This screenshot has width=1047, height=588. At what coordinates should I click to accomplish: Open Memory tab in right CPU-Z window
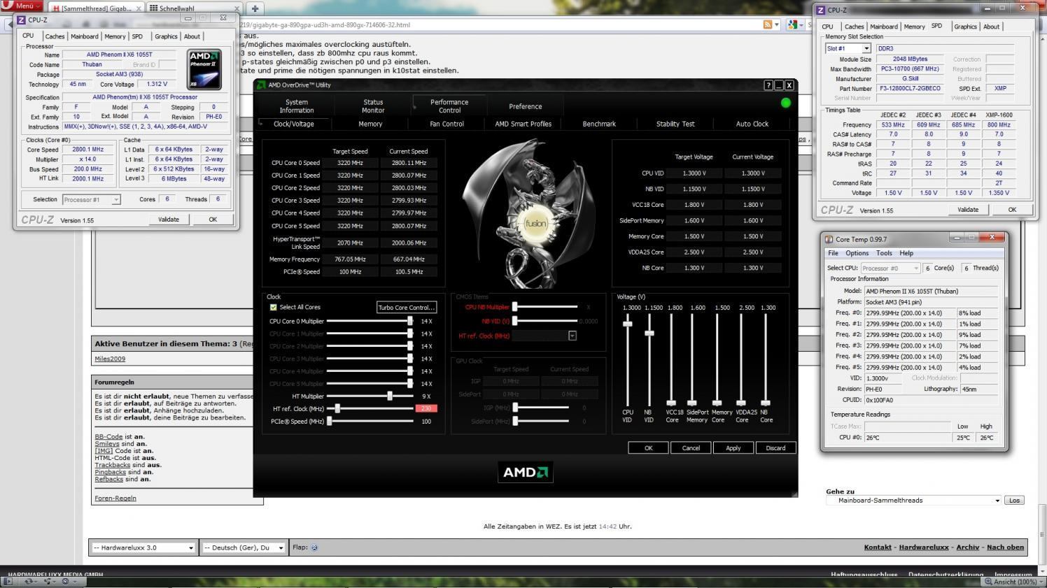(914, 27)
